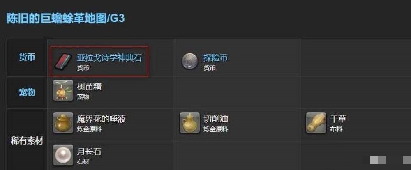411x170 pixels.
Task: Click the 树苗精 pet icon
Action: [63, 91]
